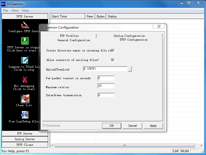This screenshot has height=155, width=206.
Task: Click 'TFTP Server is stopp' text
Action: coord(23,47)
